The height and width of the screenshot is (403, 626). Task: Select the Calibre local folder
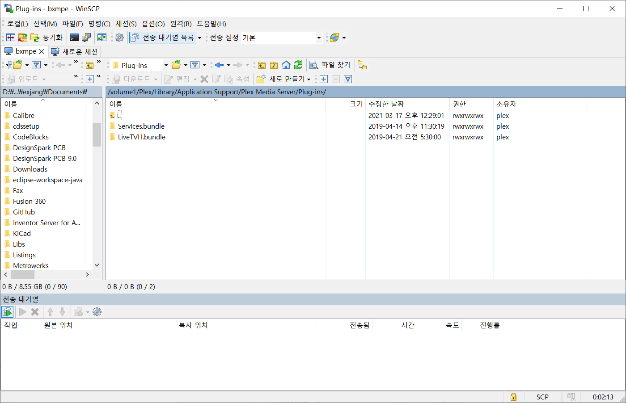tap(19, 115)
